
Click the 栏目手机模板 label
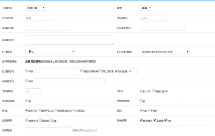tap(124, 52)
